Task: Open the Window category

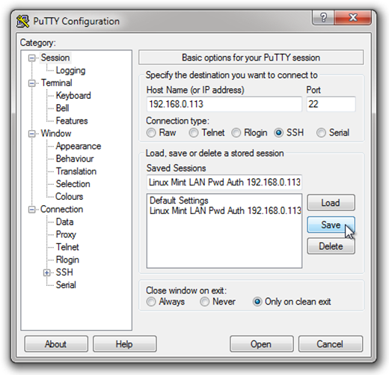Action: (x=56, y=133)
